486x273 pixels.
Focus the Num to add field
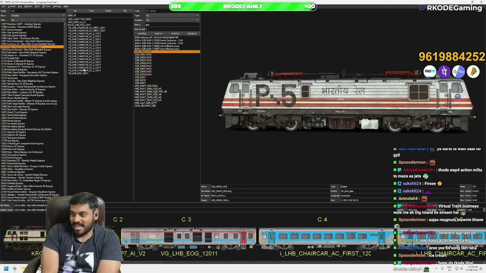pos(172,29)
